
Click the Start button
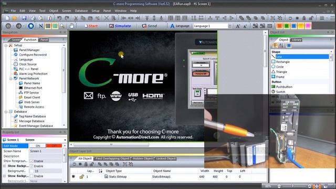(x=91, y=26)
